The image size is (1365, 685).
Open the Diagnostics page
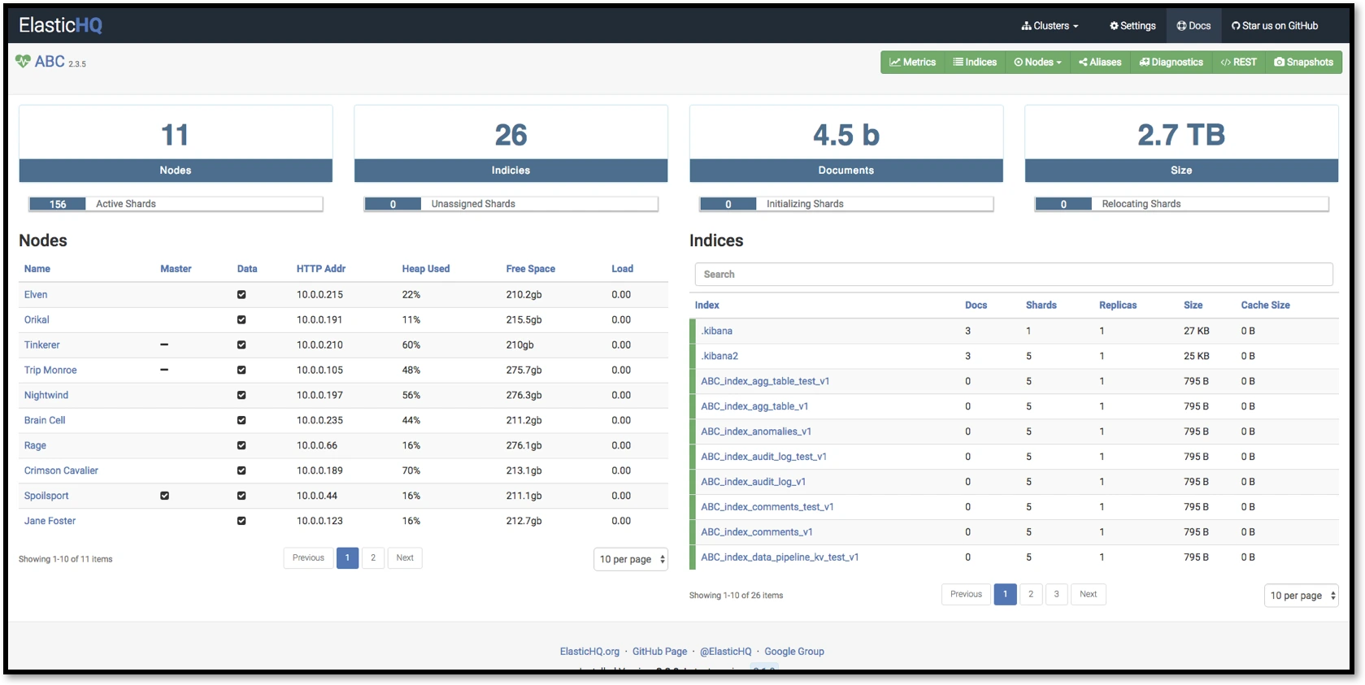1171,63
